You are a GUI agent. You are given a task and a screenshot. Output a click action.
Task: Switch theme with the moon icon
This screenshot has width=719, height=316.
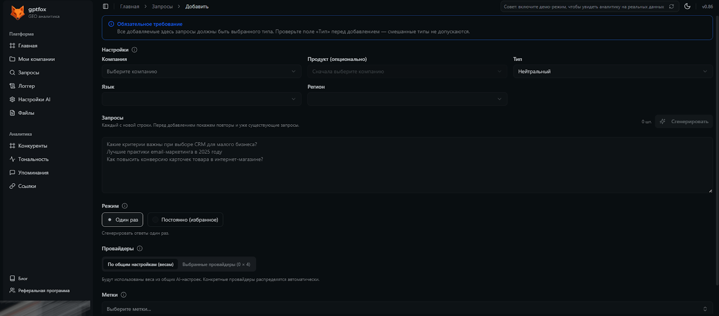click(x=687, y=6)
